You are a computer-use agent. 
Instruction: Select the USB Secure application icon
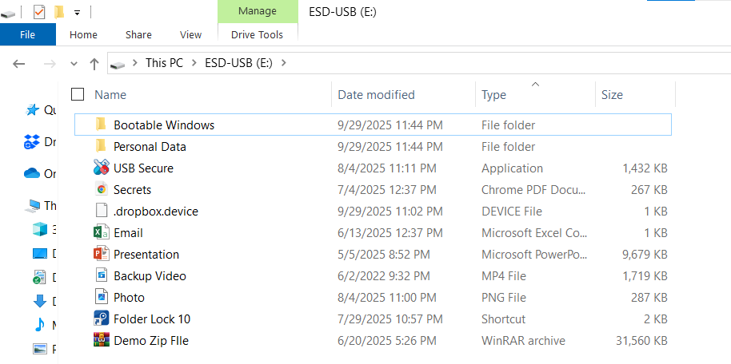pos(101,168)
